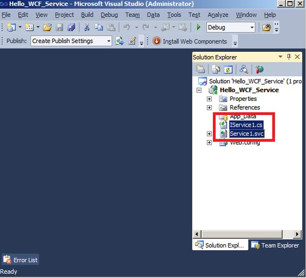
Task: Open the Data menu
Action: [153, 15]
